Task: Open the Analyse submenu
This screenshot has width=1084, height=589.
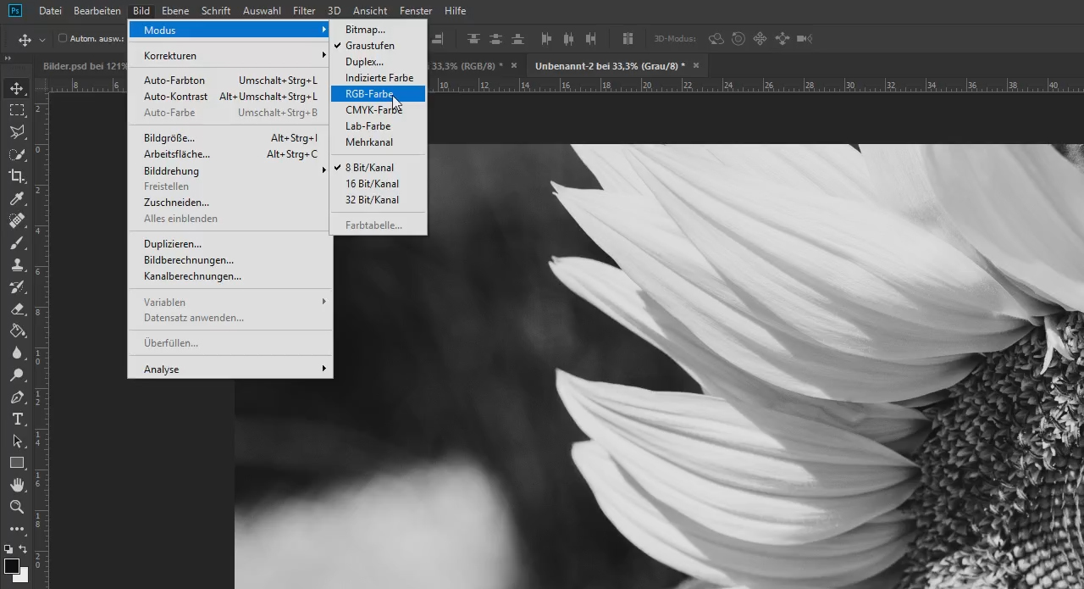Action: pyautogui.click(x=230, y=370)
